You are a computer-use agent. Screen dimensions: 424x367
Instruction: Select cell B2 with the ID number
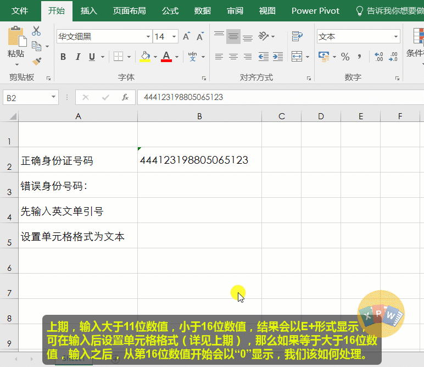point(199,160)
